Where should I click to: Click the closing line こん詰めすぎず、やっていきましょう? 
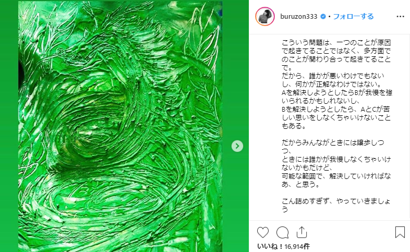[x=336, y=205]
